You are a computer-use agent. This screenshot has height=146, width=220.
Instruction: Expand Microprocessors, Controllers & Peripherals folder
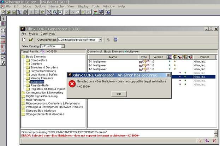[23, 104]
